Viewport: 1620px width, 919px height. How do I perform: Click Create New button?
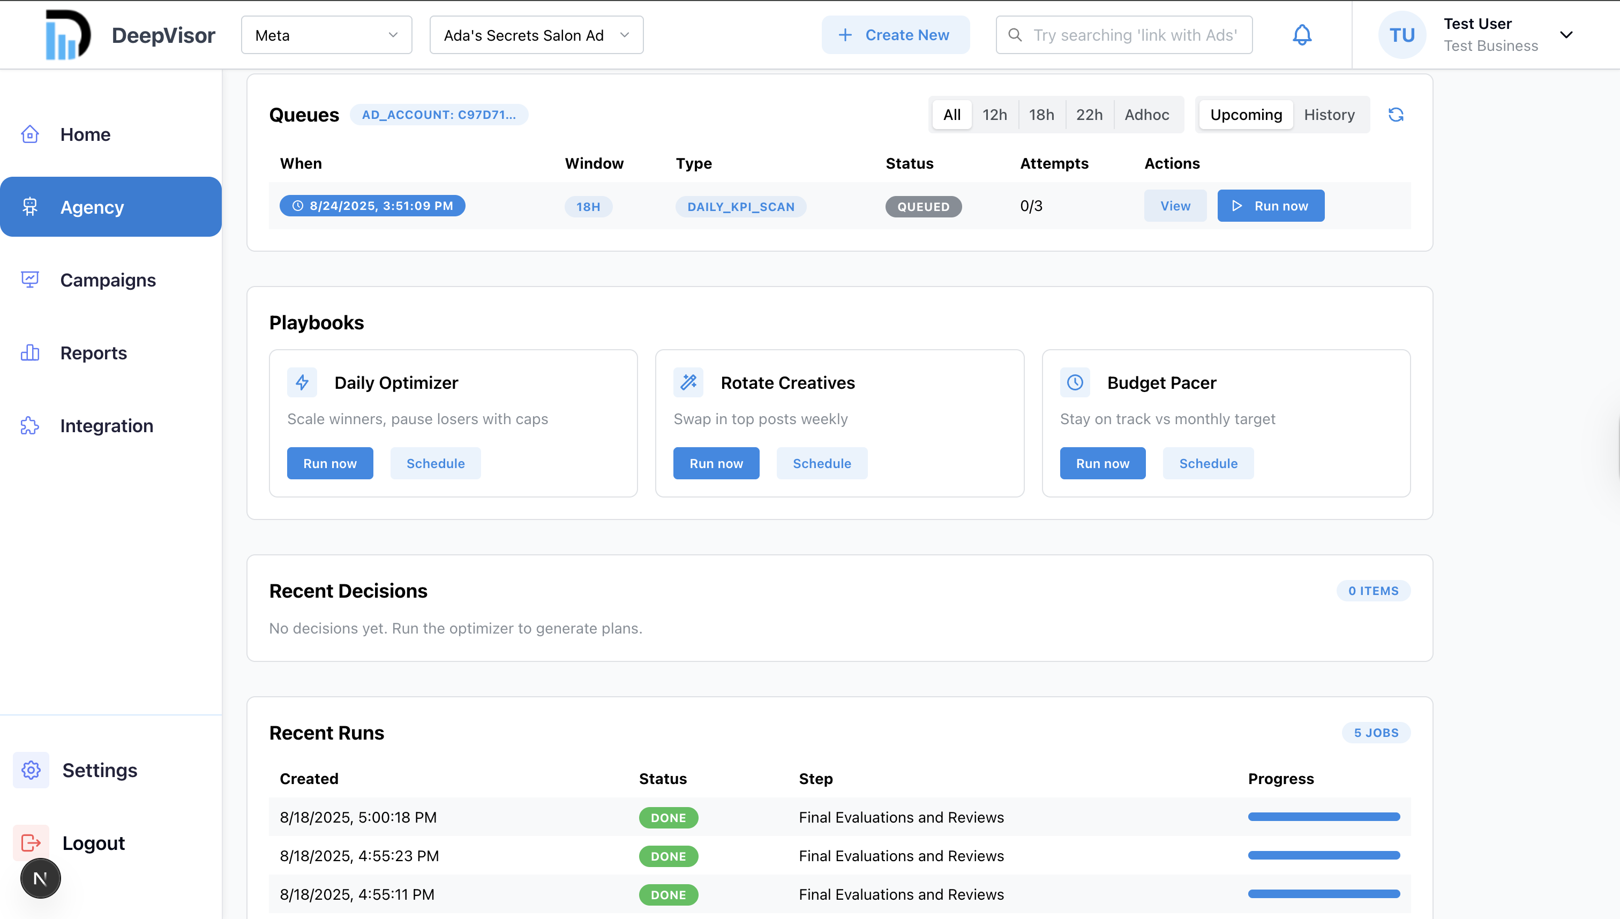(x=895, y=35)
